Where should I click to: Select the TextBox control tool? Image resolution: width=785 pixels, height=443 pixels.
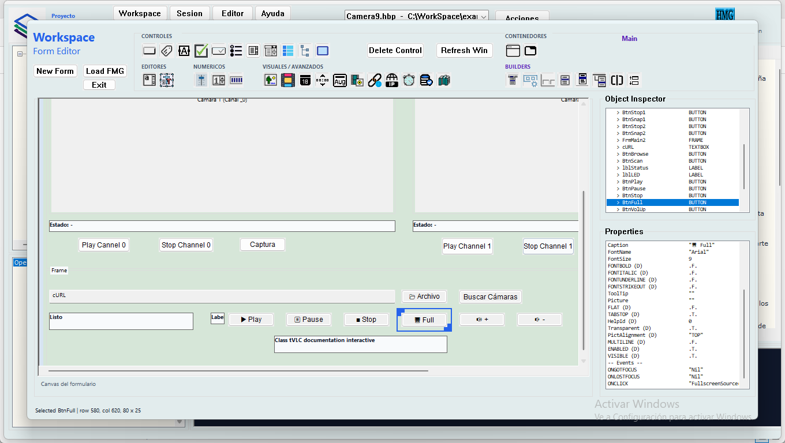coord(184,51)
